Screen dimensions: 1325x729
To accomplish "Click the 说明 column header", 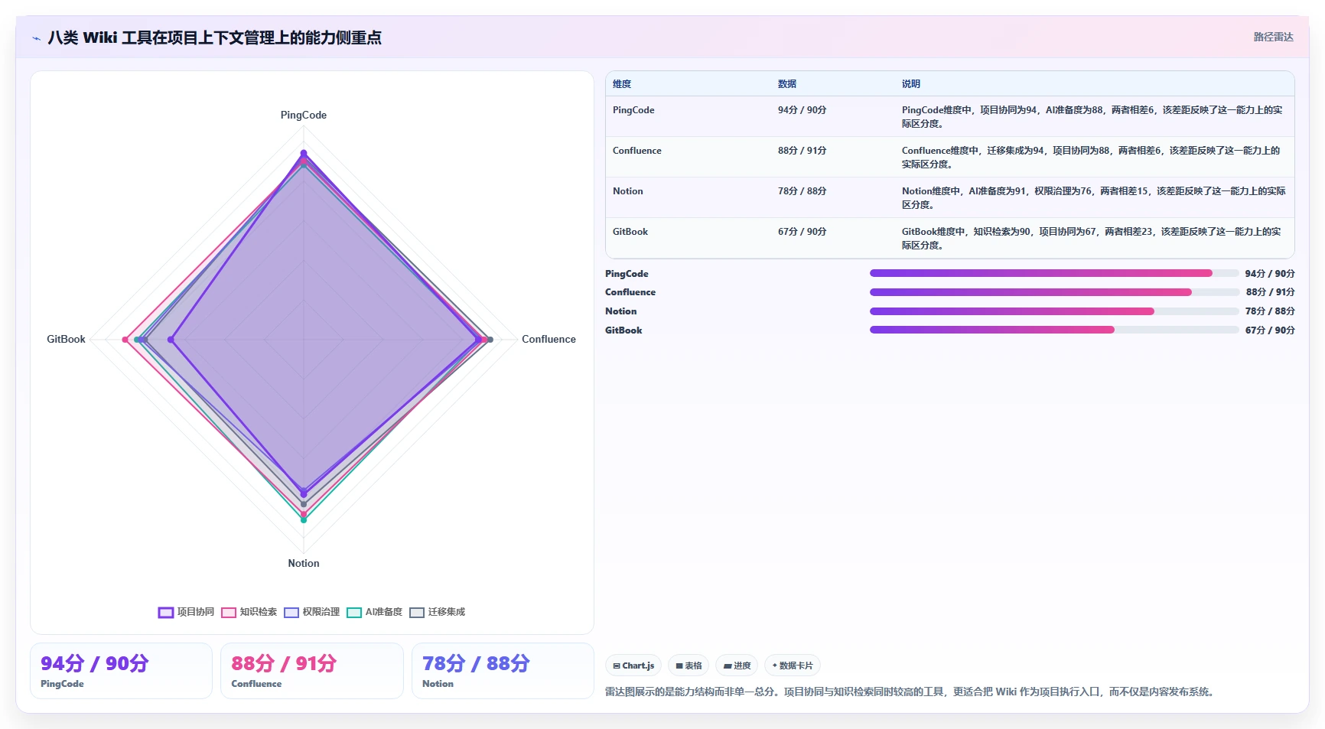I will click(x=911, y=84).
